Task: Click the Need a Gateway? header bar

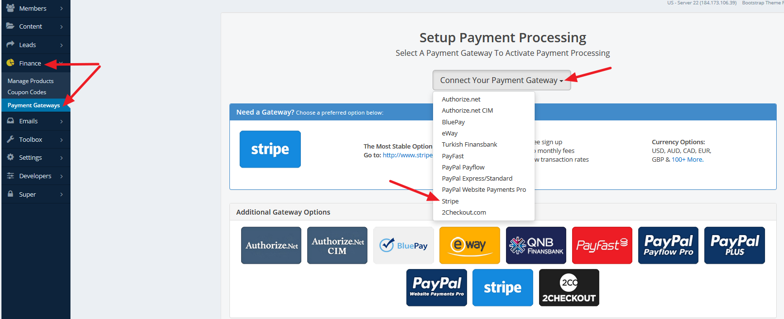Action: coord(503,112)
